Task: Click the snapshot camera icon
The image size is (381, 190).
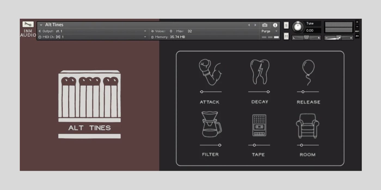Action: pyautogui.click(x=265, y=25)
